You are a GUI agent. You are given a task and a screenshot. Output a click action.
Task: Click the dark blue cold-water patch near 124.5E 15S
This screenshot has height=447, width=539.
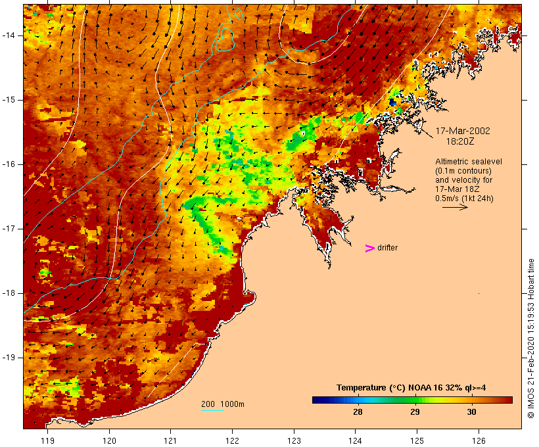(392, 102)
